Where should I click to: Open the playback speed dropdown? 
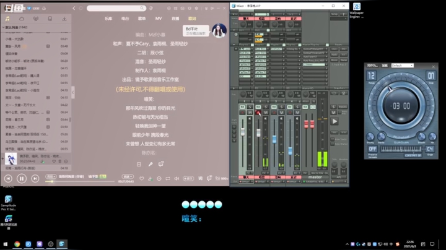coord(128,176)
